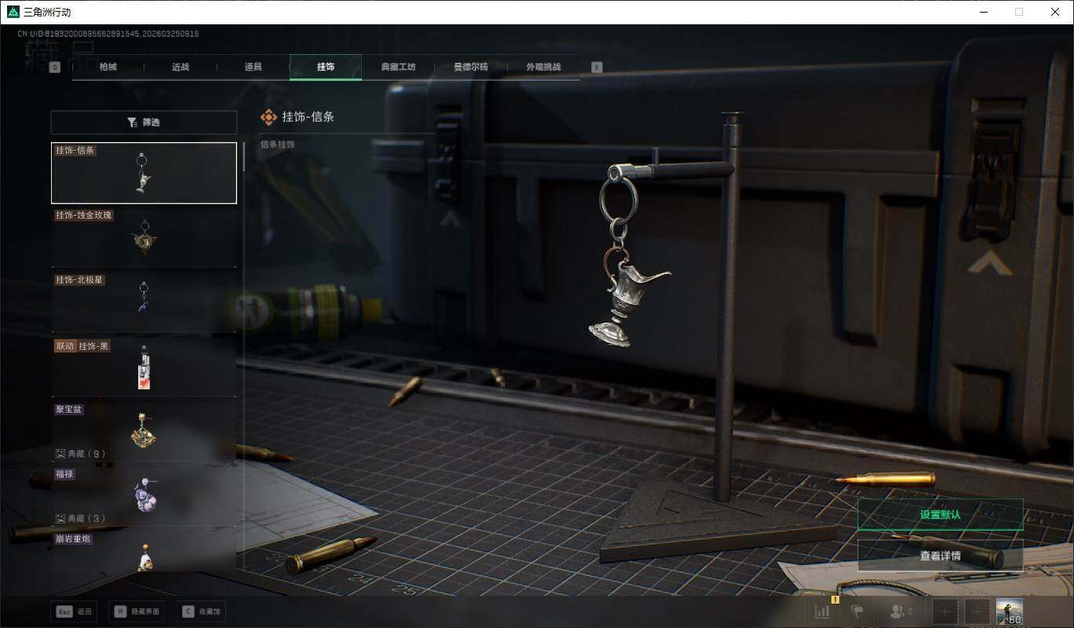Screen dimensions: 1074x628
Task: Click the 查看详情 button
Action: [x=940, y=556]
